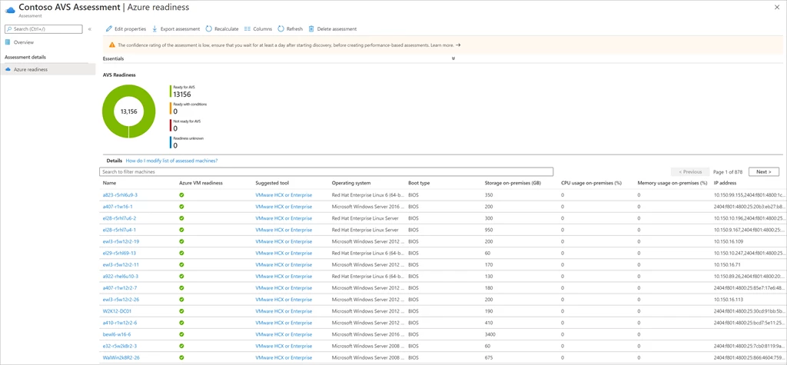This screenshot has height=365, width=787.
Task: Focus the sidebar Search (Ctrl+/) box
Action: 44,29
